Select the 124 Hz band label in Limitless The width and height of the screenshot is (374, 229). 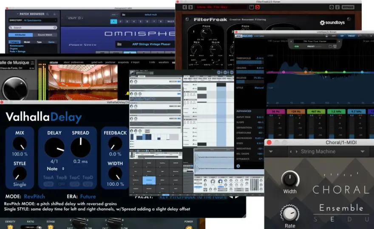tap(296, 112)
